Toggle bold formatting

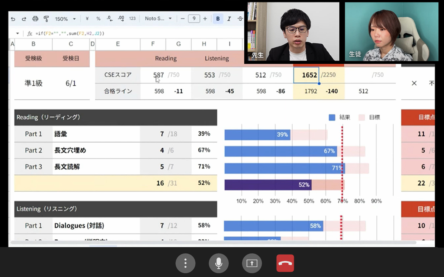218,19
